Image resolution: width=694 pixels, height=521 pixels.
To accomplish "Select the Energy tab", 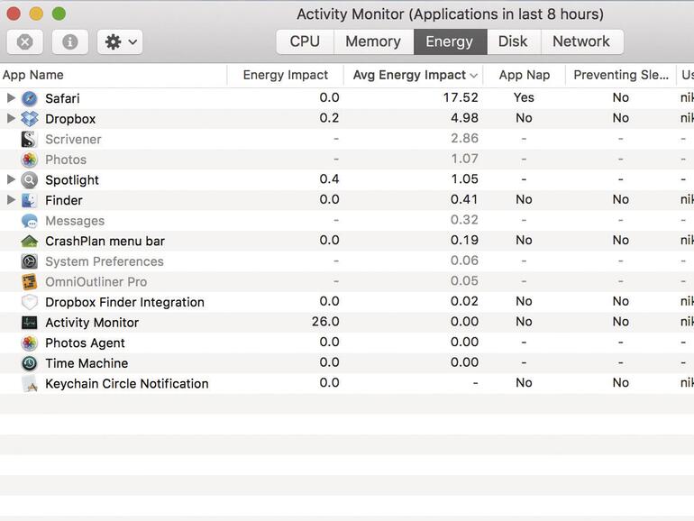I will click(x=450, y=41).
